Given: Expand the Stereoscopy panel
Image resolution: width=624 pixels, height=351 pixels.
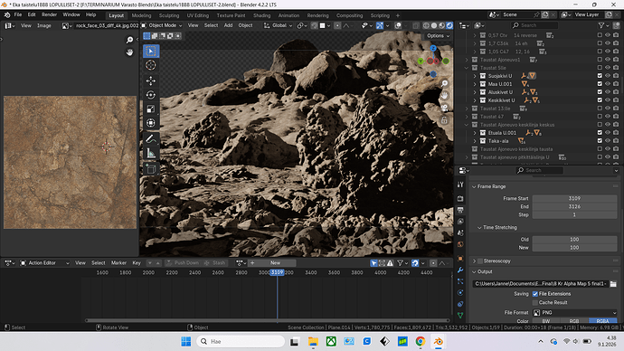Looking at the screenshot, I should [x=474, y=261].
